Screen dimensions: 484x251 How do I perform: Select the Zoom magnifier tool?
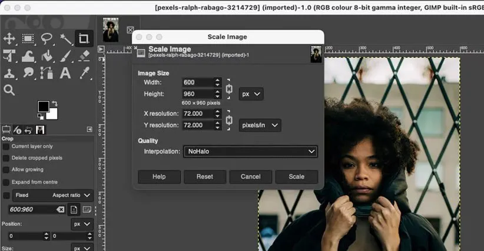9,90
